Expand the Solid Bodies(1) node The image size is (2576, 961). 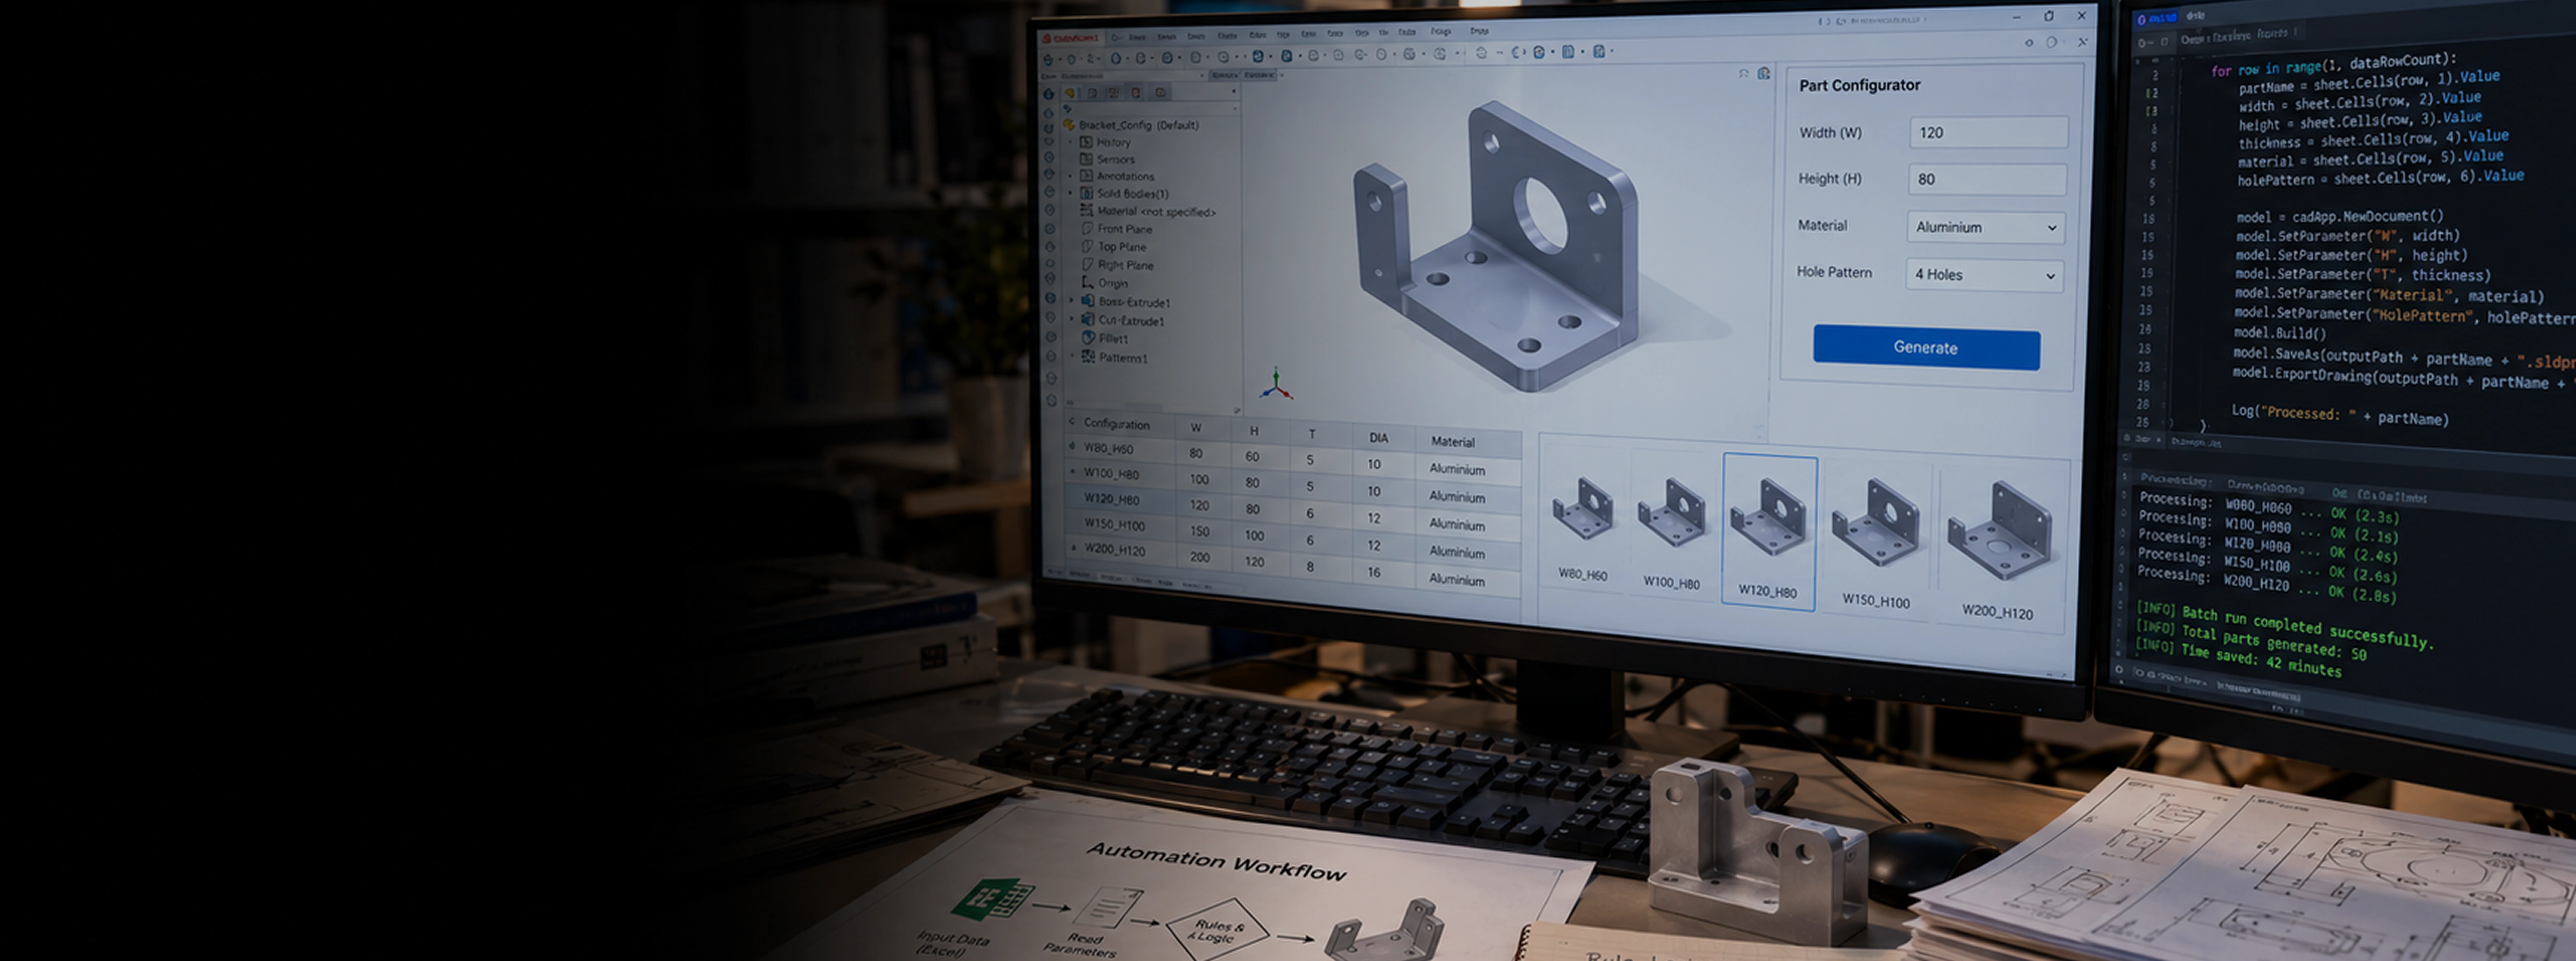pos(1071,193)
